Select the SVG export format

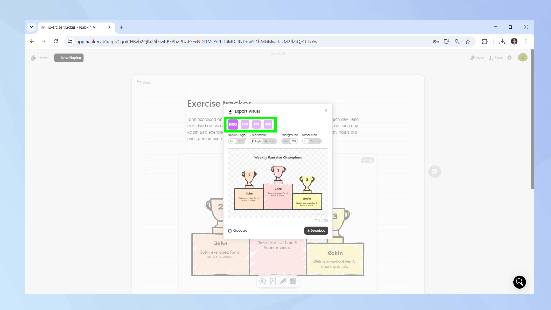(x=245, y=124)
